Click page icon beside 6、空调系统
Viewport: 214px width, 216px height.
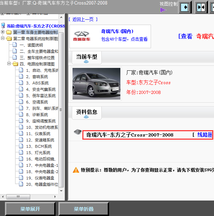21,102
